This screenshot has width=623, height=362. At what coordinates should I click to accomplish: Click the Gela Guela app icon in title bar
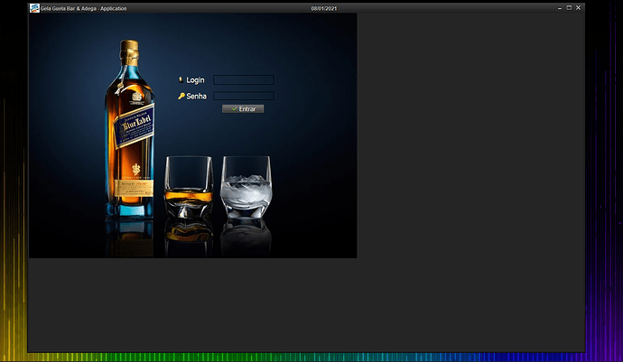pyautogui.click(x=34, y=8)
